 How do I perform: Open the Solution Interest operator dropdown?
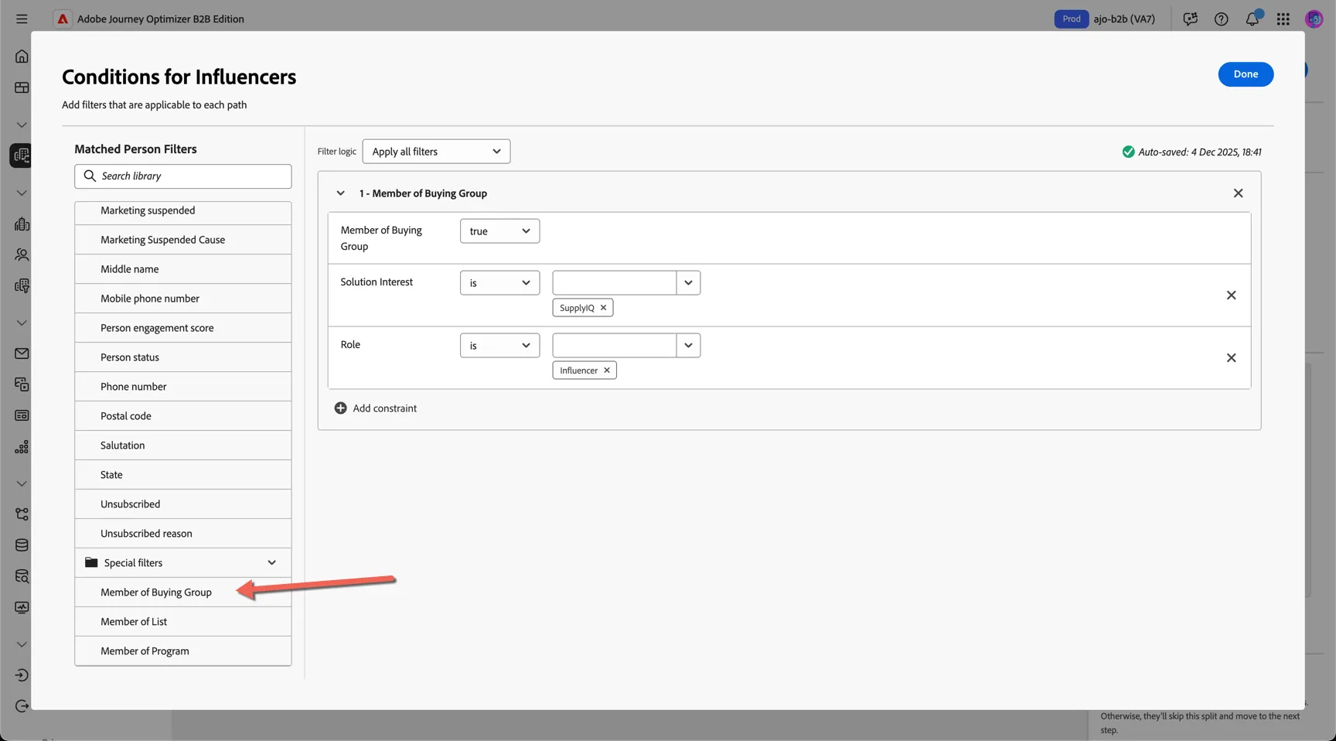click(x=499, y=283)
